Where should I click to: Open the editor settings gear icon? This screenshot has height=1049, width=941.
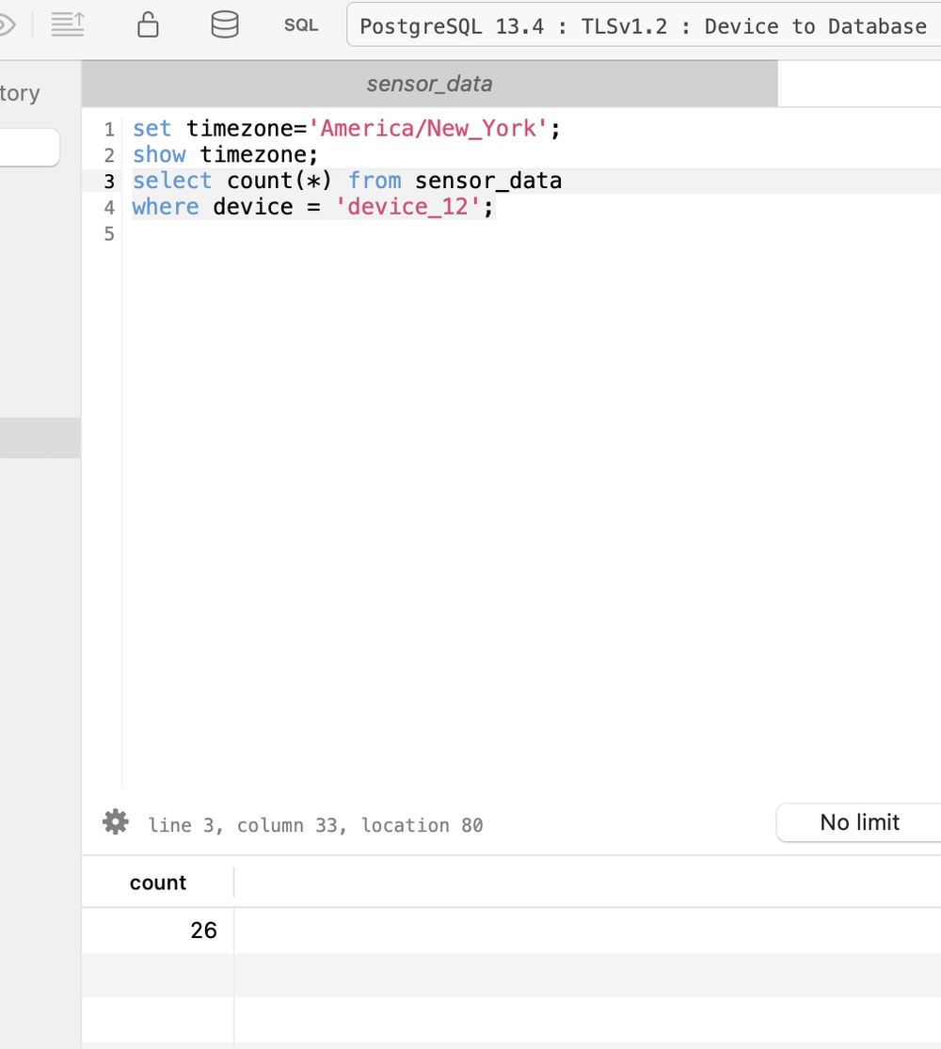tap(116, 822)
